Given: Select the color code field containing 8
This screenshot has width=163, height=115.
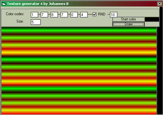Looking at the screenshot, I should pos(54,15).
